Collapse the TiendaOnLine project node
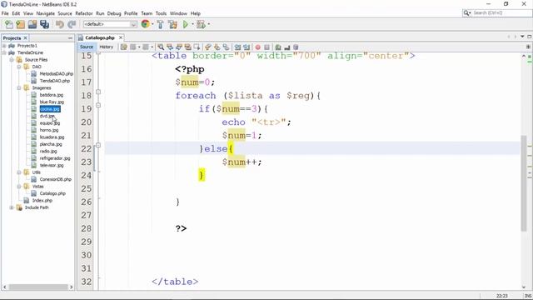Screen dimensions: 533x300 tap(4, 52)
